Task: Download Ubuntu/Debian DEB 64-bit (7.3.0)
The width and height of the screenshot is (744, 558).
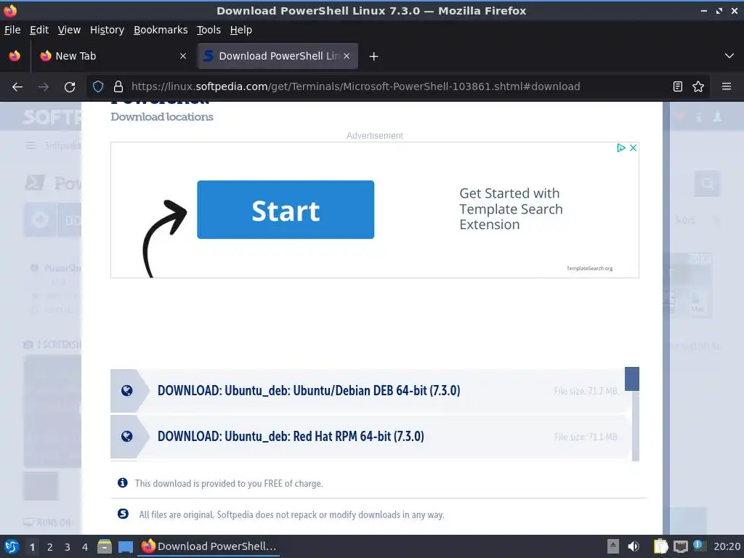Action: pyautogui.click(x=309, y=390)
